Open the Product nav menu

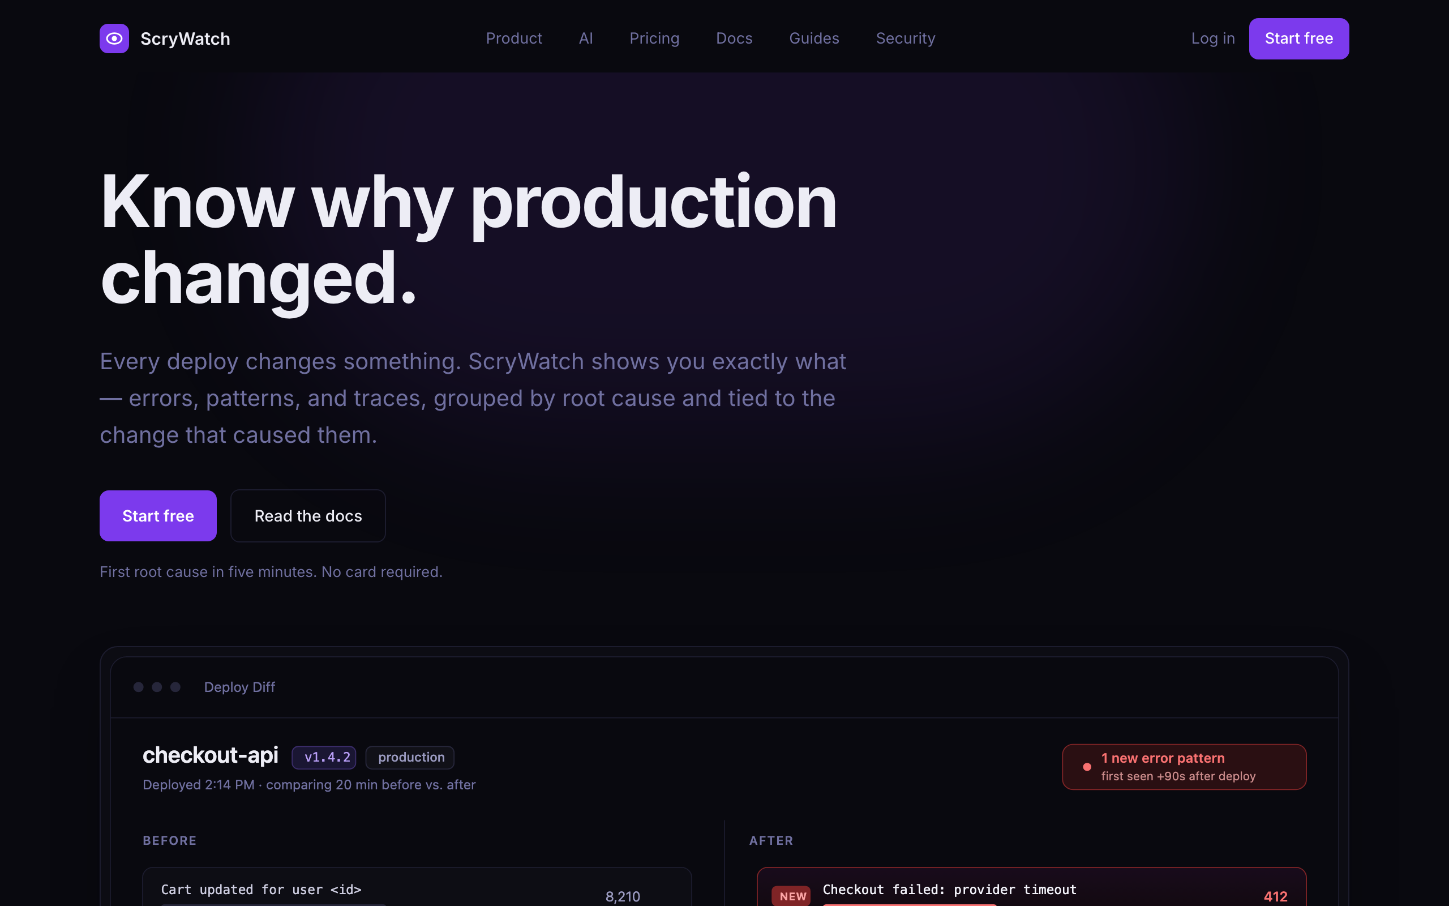tap(514, 39)
